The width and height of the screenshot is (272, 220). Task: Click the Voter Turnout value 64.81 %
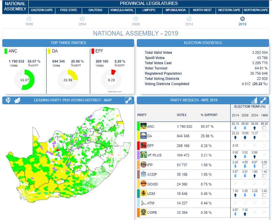261,68
